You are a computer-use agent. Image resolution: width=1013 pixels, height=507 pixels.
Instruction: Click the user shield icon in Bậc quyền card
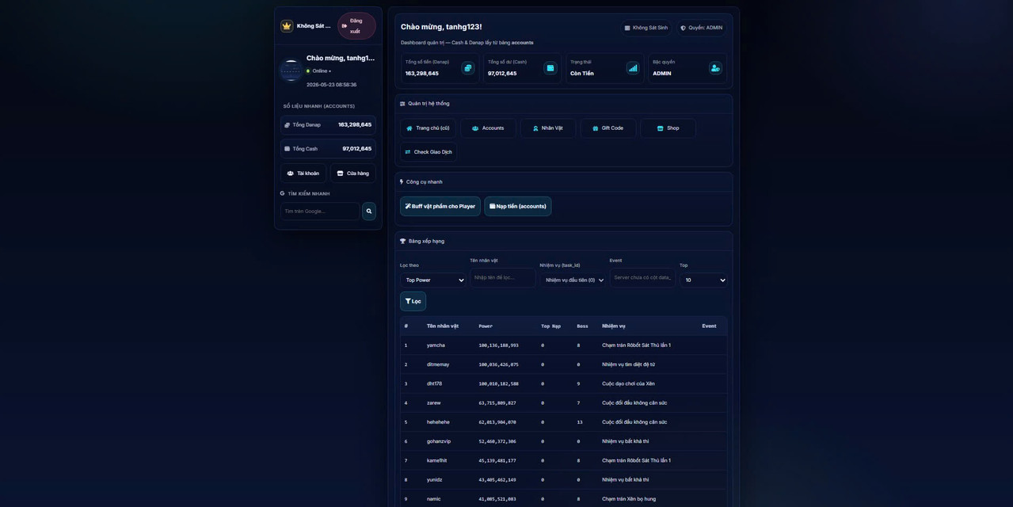[x=715, y=68]
